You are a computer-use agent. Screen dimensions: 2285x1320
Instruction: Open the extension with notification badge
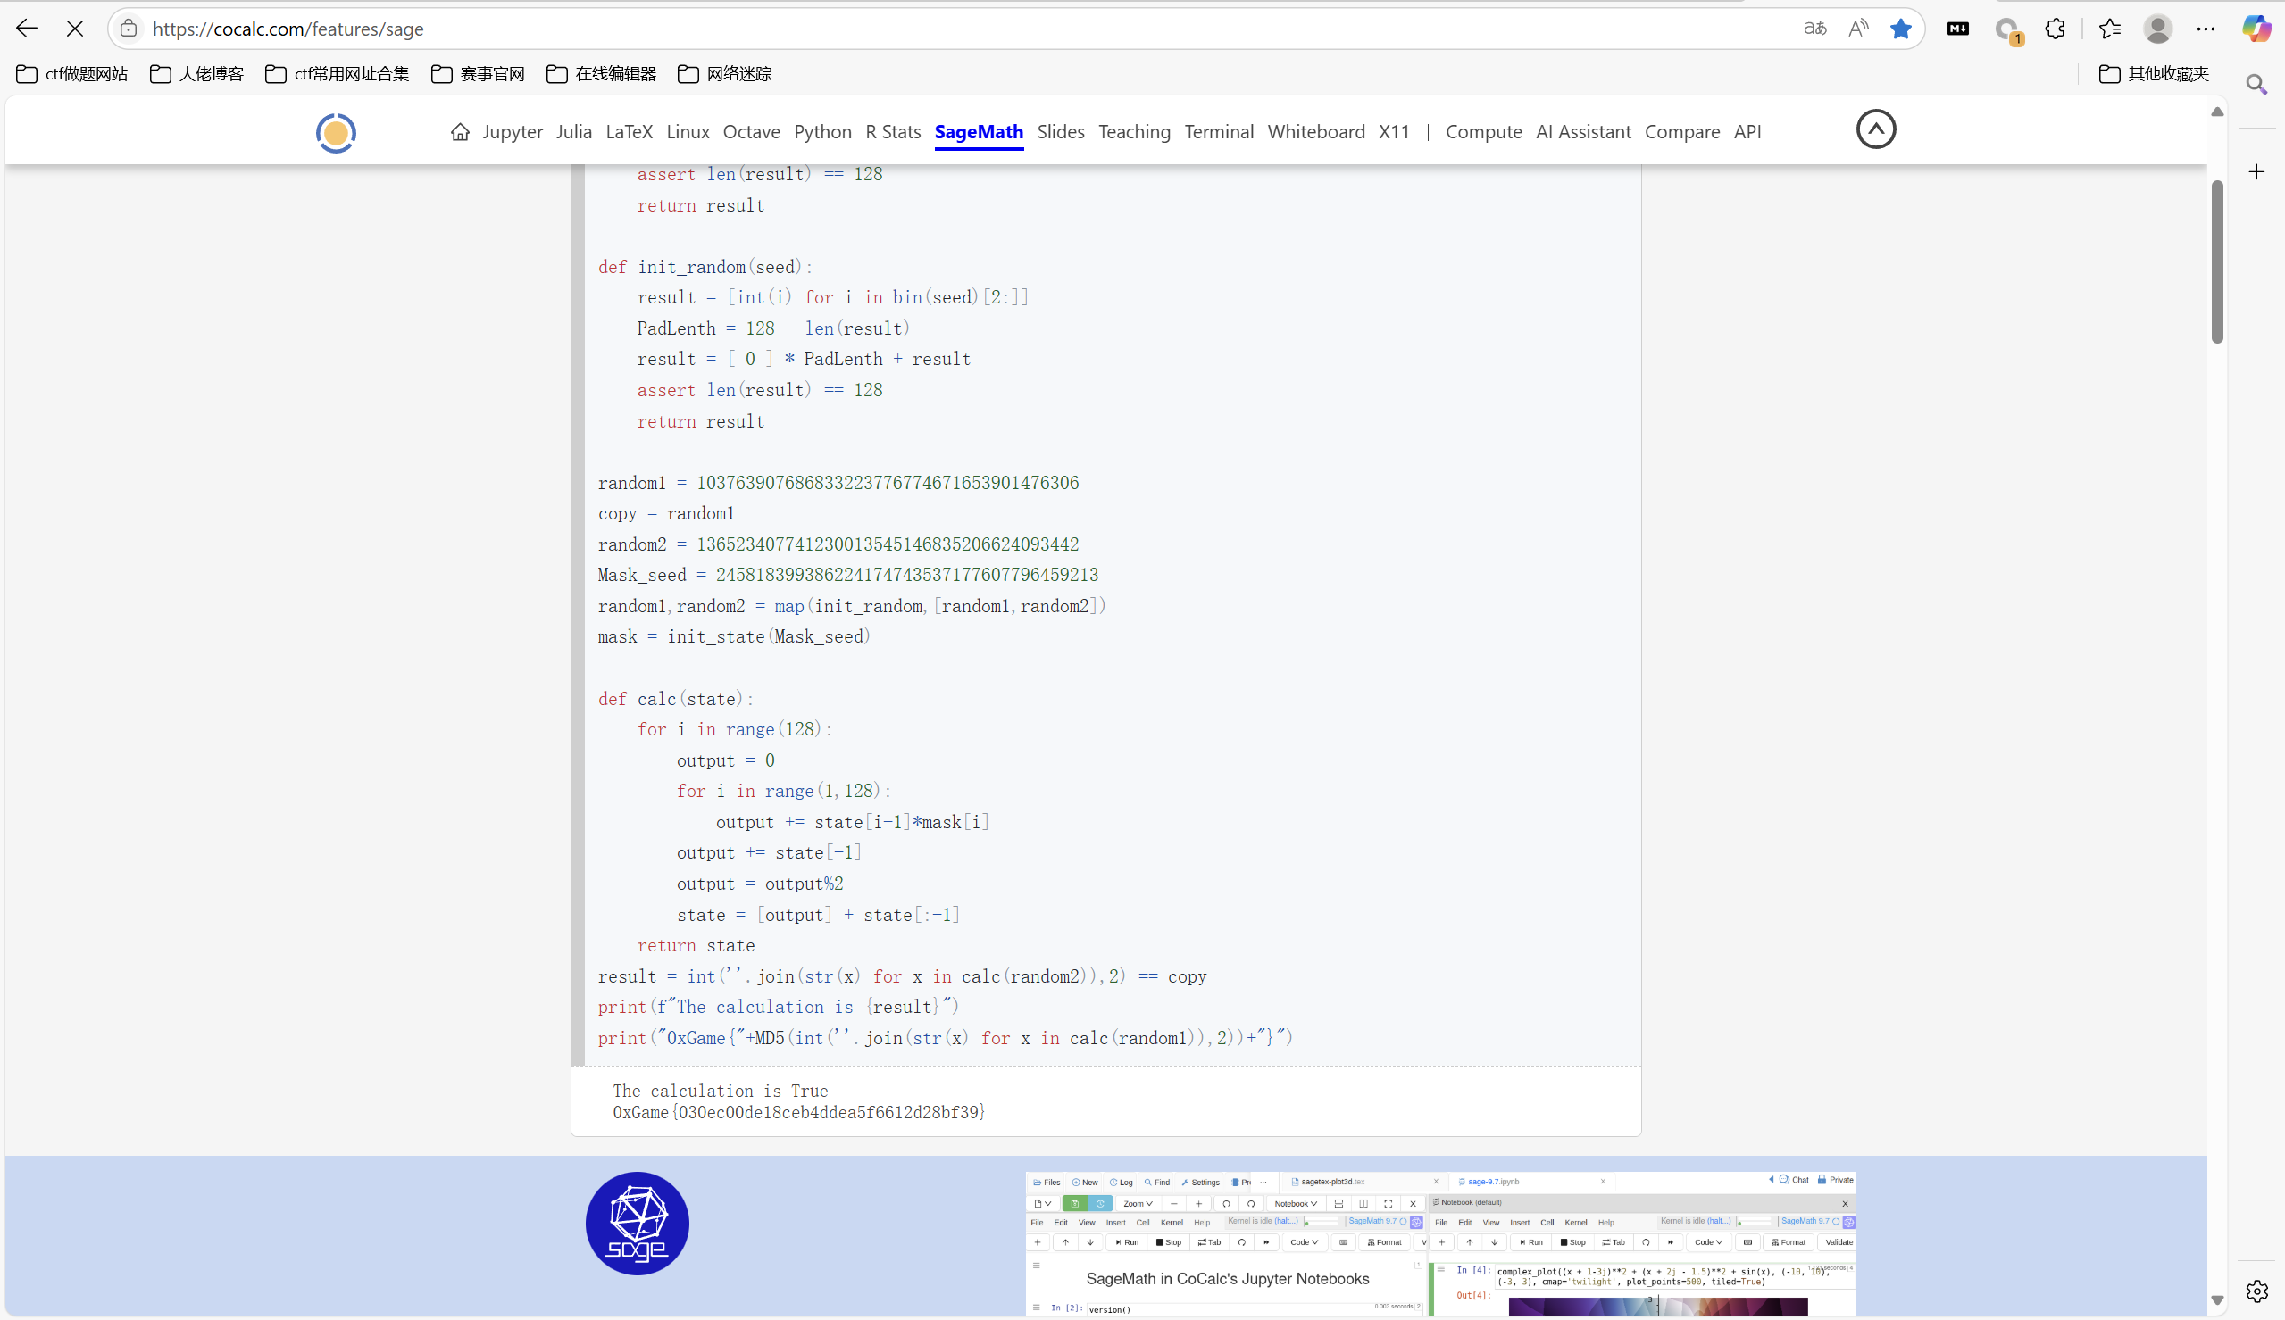point(2007,30)
